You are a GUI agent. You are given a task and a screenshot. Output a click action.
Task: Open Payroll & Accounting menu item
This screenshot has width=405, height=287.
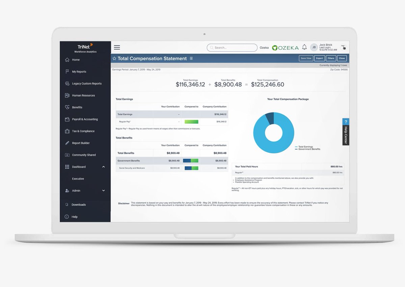pyautogui.click(x=85, y=119)
